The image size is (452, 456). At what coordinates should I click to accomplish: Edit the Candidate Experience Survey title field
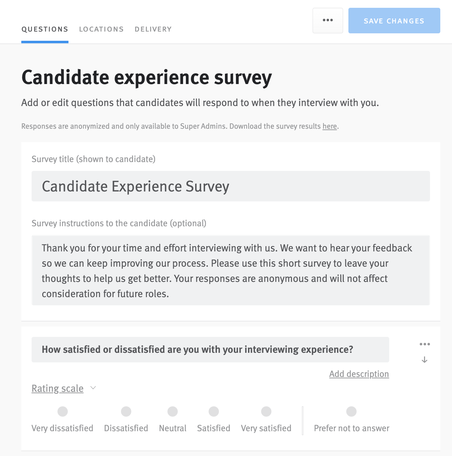pos(231,186)
